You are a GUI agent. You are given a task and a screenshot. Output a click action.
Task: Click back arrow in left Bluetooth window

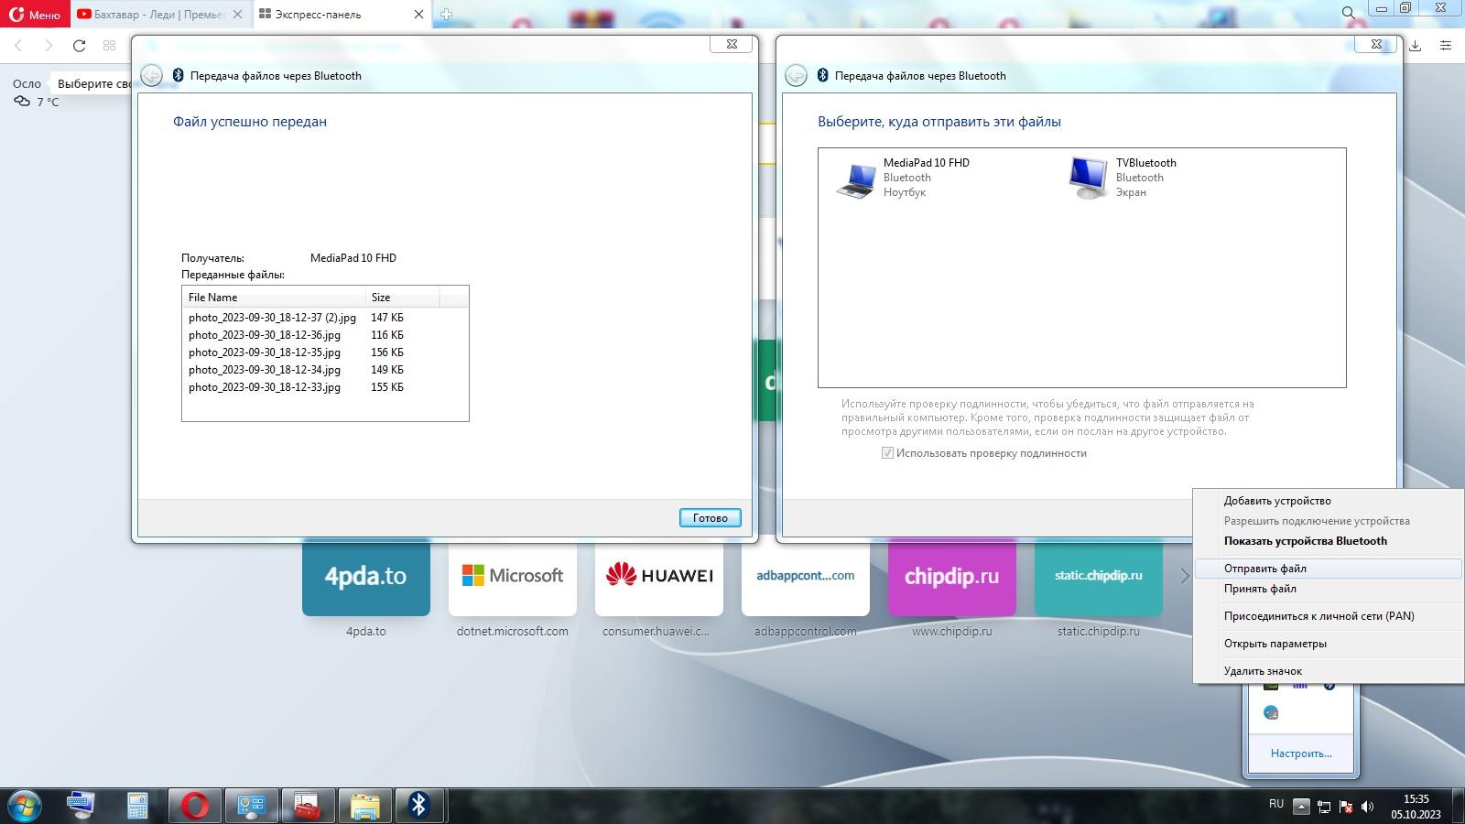point(152,76)
